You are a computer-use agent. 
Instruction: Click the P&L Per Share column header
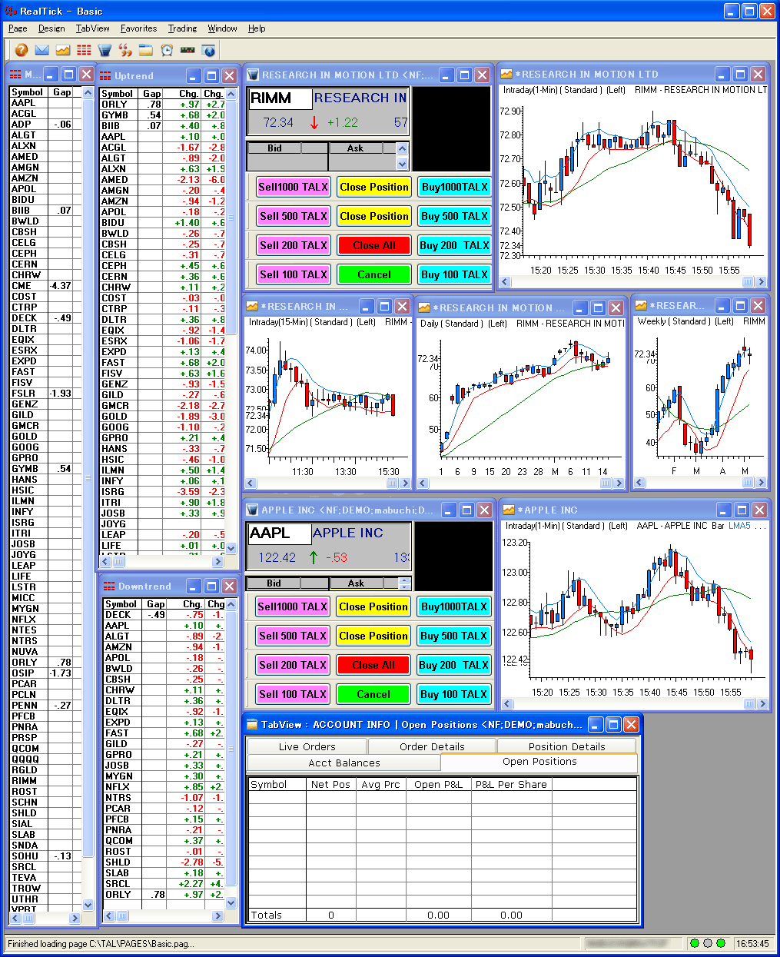click(511, 784)
